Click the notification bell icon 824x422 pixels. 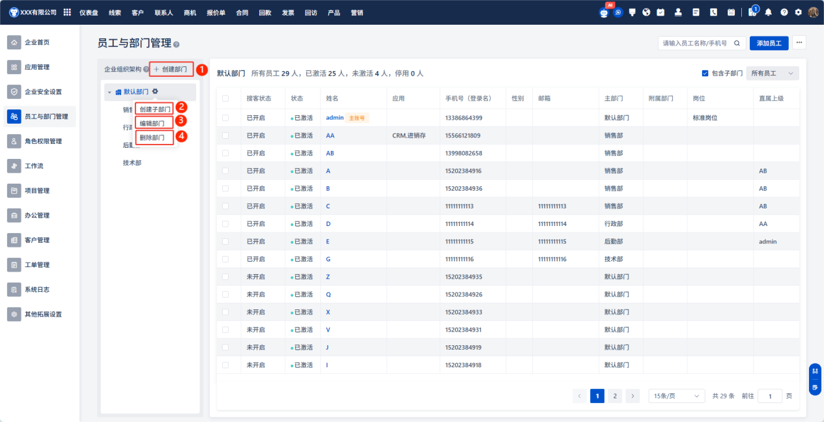(768, 12)
